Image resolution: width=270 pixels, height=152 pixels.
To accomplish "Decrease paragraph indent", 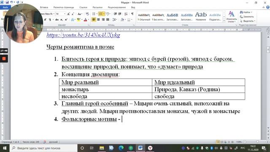I will [115, 14].
